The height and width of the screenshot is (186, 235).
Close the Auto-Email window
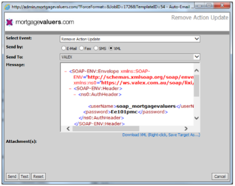click(x=222, y=6)
